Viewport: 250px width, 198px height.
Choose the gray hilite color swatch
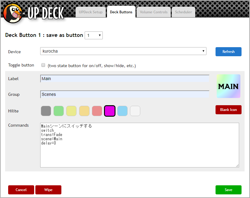pyautogui.click(x=46, y=111)
